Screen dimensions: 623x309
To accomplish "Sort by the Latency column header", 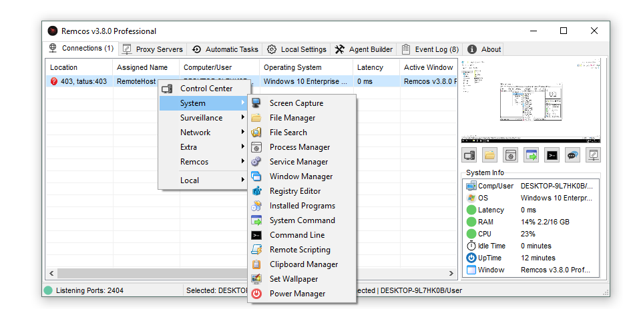I will click(x=371, y=67).
